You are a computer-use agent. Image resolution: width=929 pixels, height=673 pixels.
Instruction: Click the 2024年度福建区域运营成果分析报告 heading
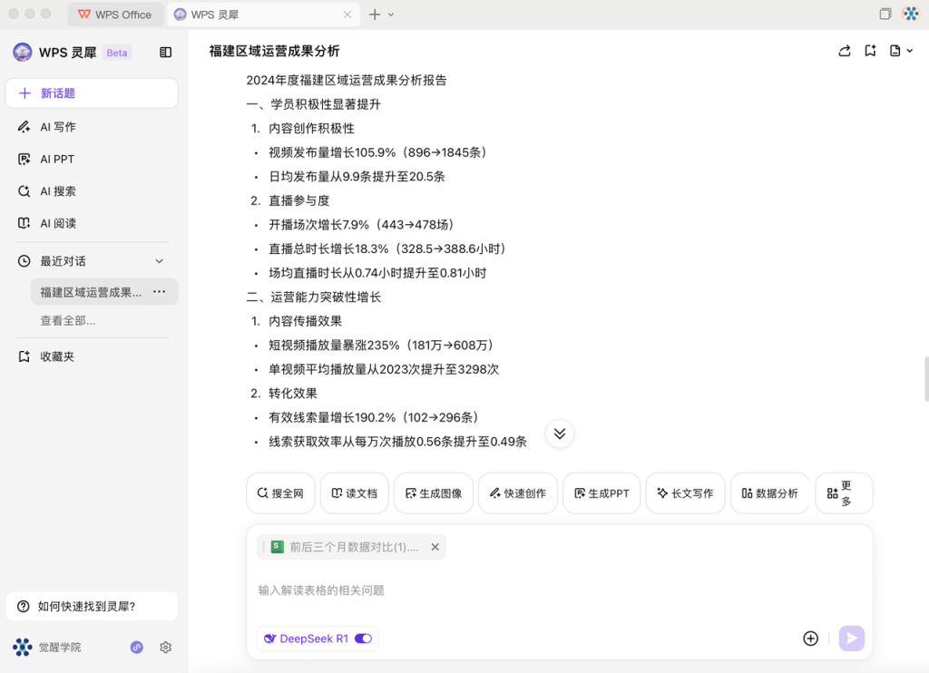(347, 80)
